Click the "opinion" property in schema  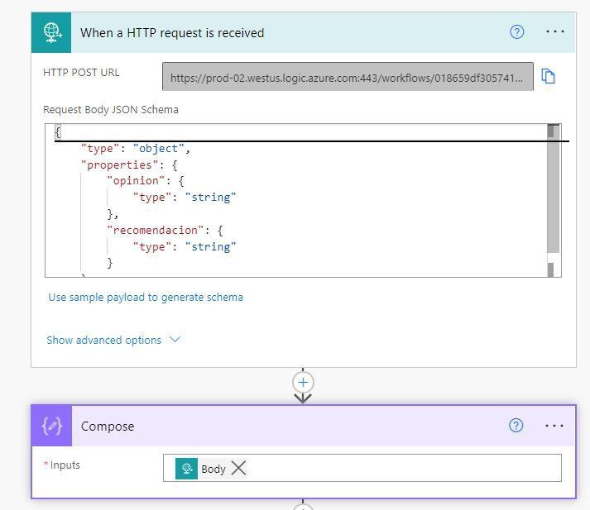[x=136, y=181]
